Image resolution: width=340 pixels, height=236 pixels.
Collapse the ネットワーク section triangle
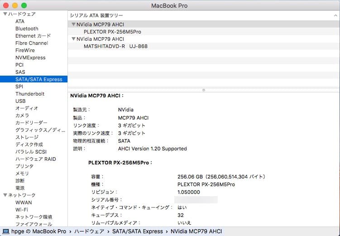coord(5,195)
